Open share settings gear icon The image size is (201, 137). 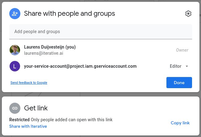pos(188,14)
